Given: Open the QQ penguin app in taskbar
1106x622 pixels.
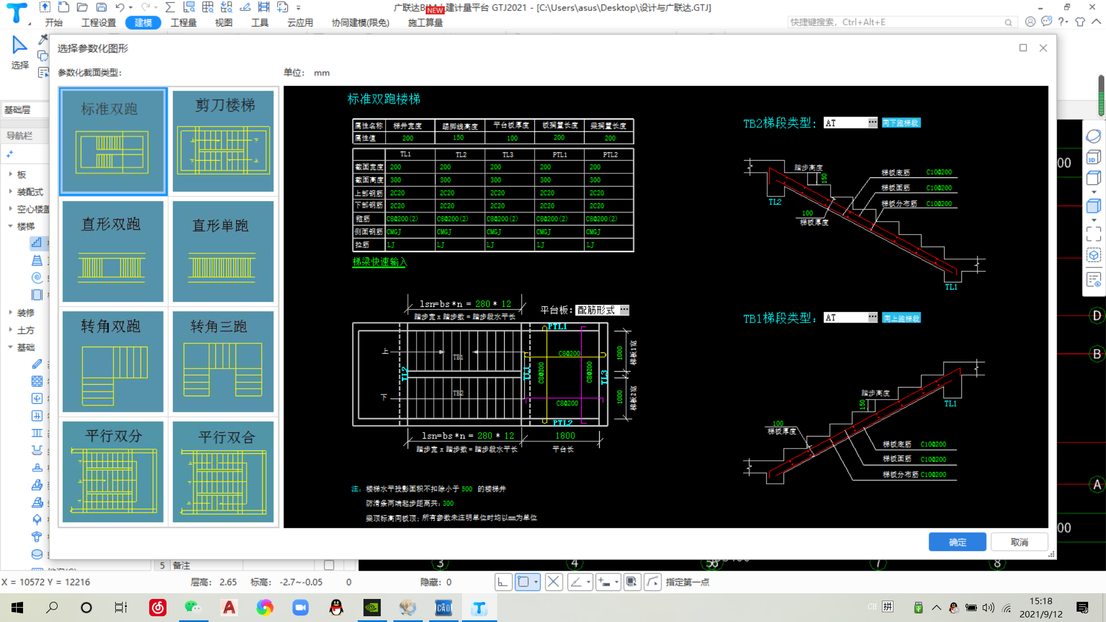Looking at the screenshot, I should coord(336,608).
